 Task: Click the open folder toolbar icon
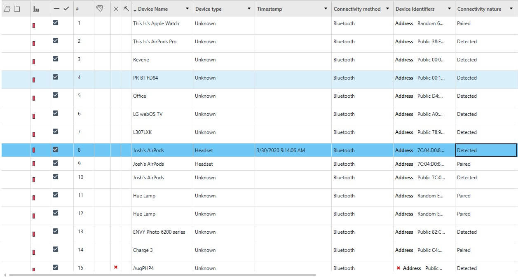tap(7, 8)
